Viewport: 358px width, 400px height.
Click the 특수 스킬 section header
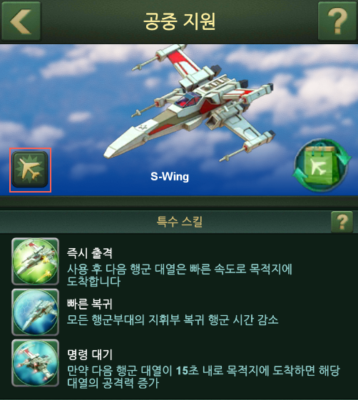pos(180,222)
